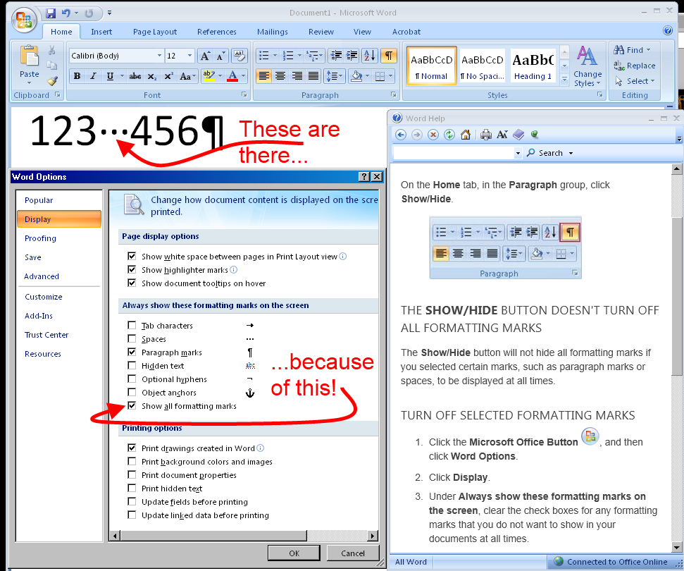Switch to the Review tab
Viewport: 684px width, 571px height.
pos(321,32)
